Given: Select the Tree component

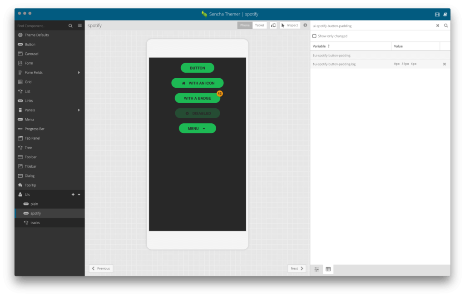Looking at the screenshot, I should coord(49,148).
